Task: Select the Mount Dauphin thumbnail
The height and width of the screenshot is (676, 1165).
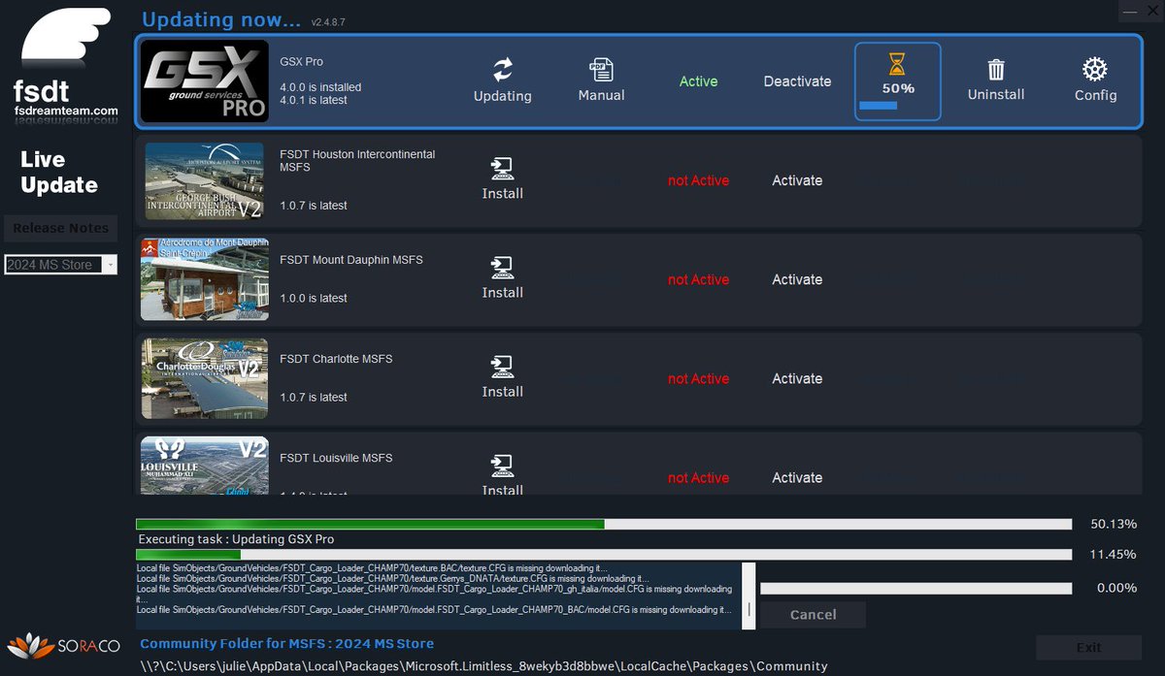Action: pos(204,279)
